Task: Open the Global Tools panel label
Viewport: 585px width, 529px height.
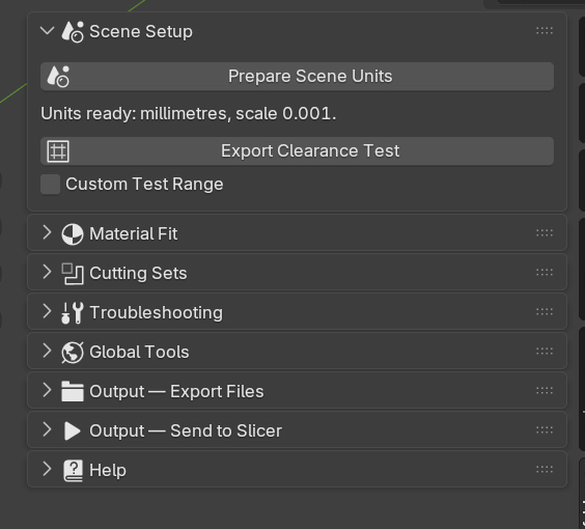Action: tap(139, 352)
